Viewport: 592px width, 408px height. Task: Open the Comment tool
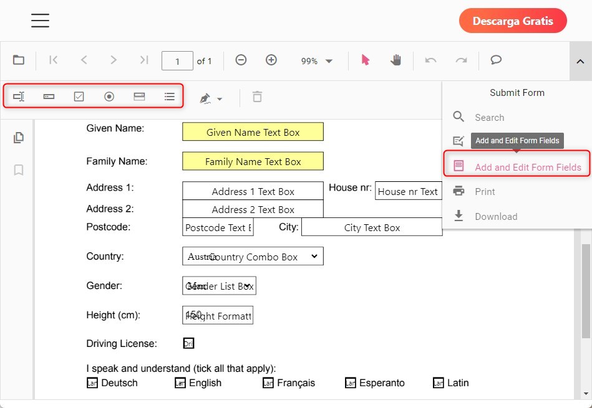(495, 60)
